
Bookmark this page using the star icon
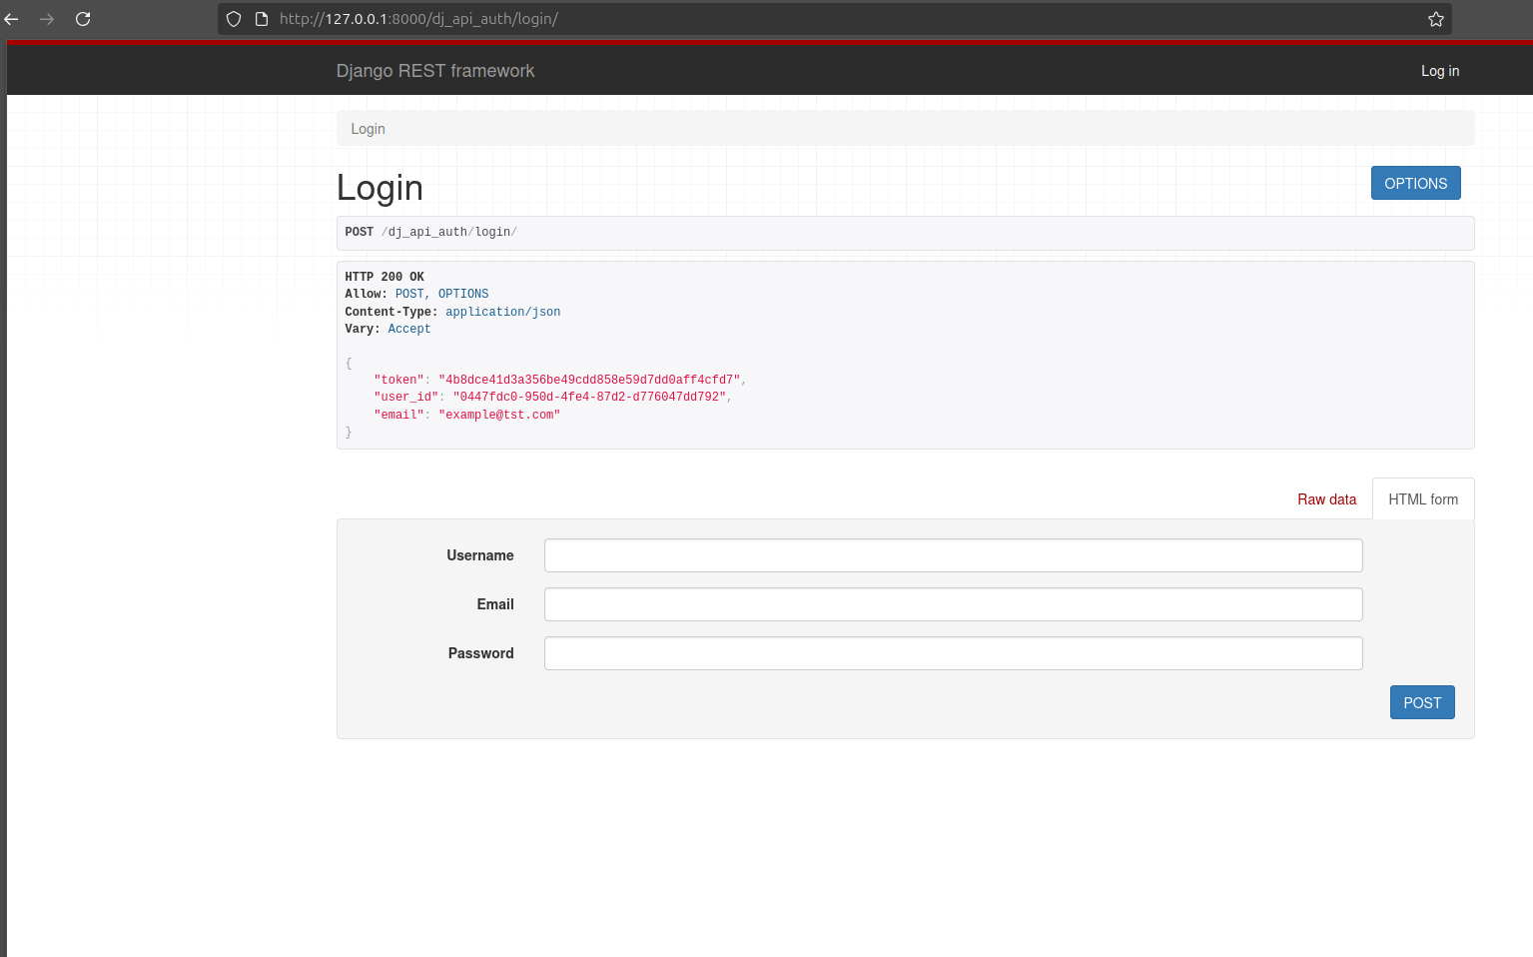(x=1435, y=18)
